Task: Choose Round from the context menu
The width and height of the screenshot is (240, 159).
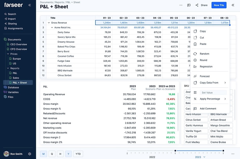Action: tap(210, 60)
